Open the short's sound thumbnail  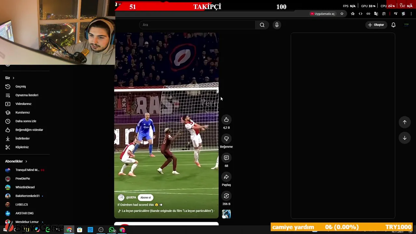point(226,214)
